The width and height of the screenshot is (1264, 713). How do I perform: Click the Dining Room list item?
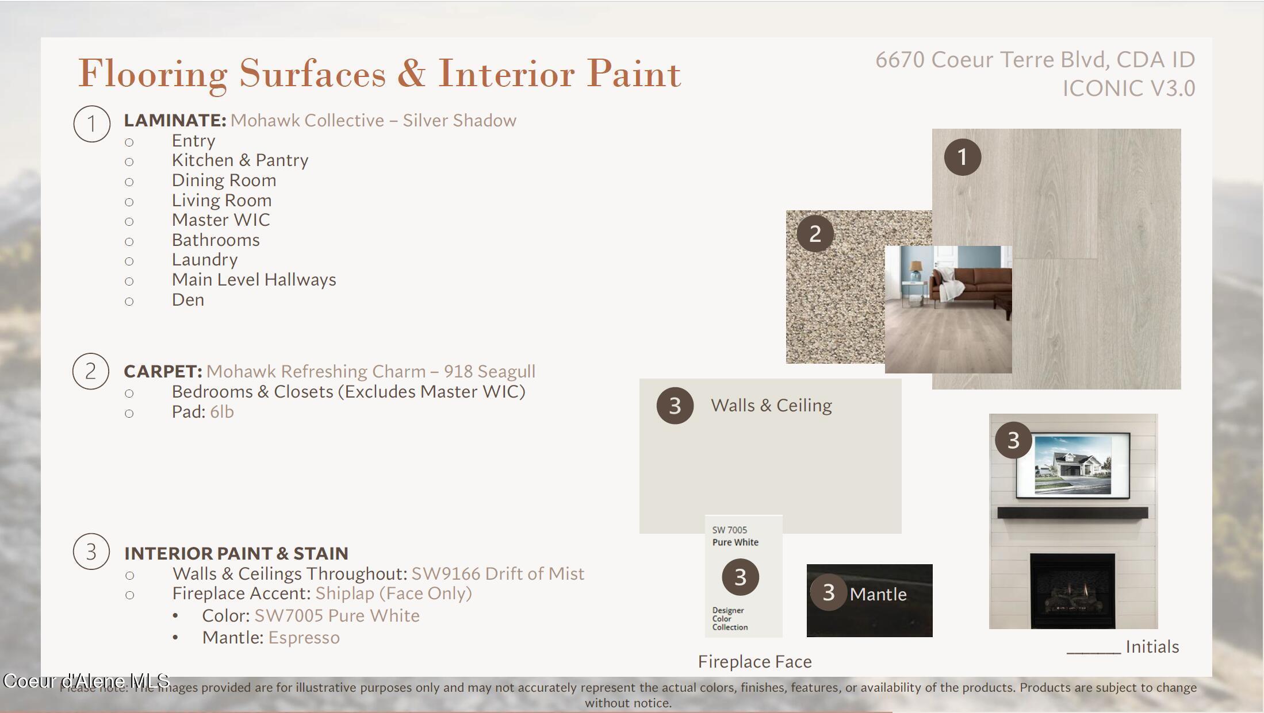[224, 180]
